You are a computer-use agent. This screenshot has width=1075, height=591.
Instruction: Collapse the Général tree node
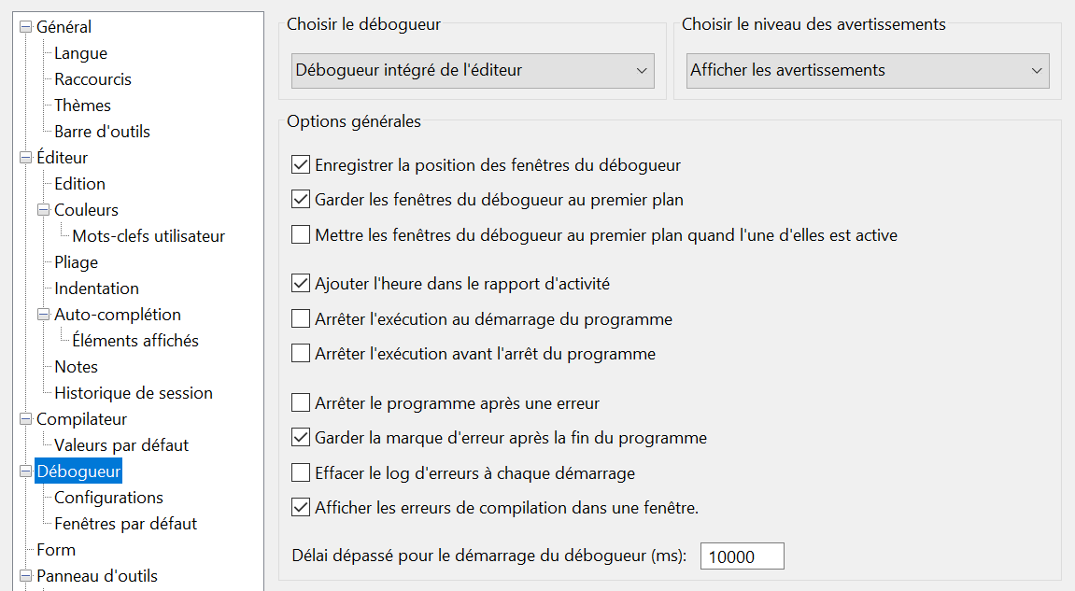[26, 27]
